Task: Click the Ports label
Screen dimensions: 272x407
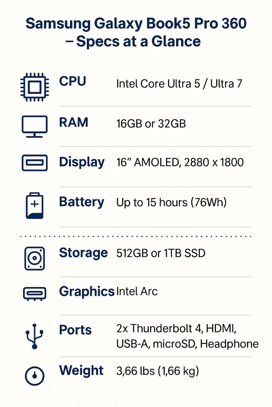Action: point(75,330)
